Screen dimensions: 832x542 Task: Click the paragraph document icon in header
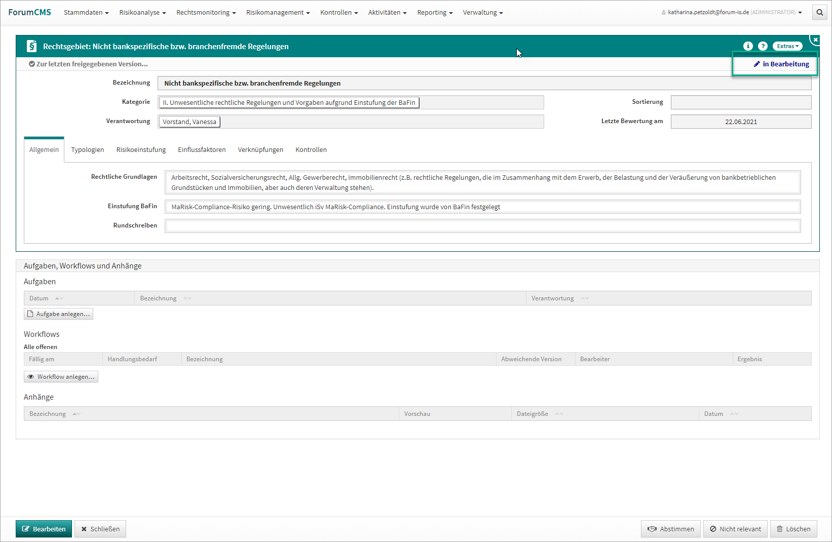[x=32, y=47]
